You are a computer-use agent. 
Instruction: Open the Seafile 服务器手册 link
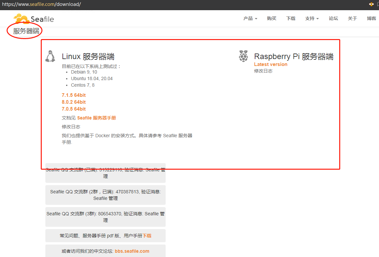pos(96,118)
